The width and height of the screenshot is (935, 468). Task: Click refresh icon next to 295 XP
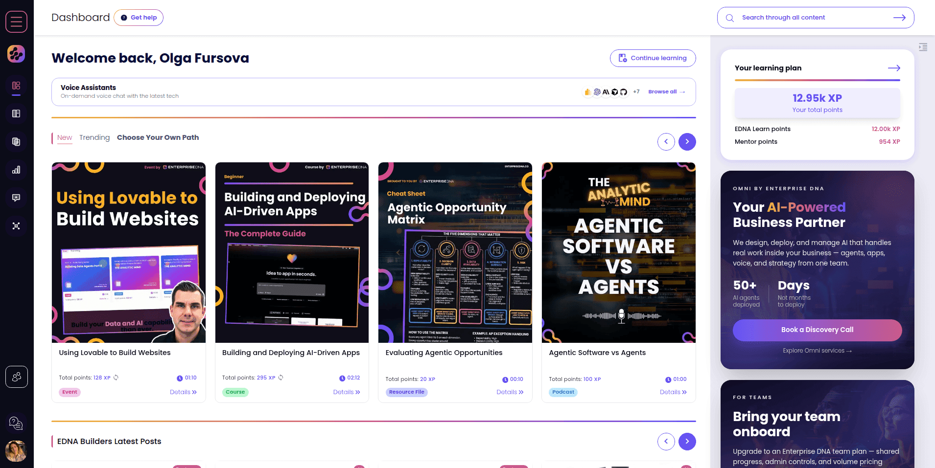pos(281,378)
